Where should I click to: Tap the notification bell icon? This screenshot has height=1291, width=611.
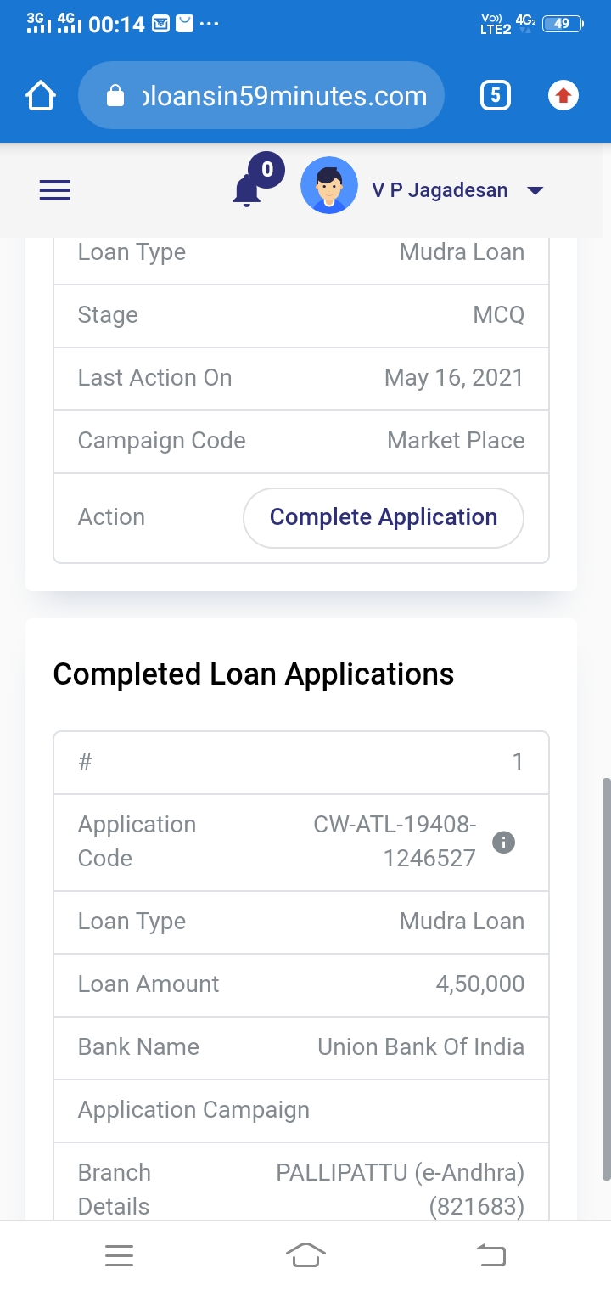[x=247, y=190]
